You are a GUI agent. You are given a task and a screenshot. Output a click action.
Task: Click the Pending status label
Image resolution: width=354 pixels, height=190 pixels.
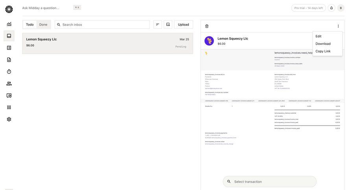tap(181, 47)
